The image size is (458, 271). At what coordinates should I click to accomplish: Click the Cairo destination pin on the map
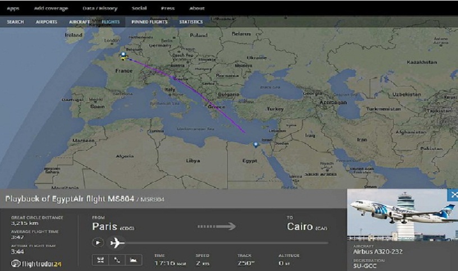(x=256, y=145)
